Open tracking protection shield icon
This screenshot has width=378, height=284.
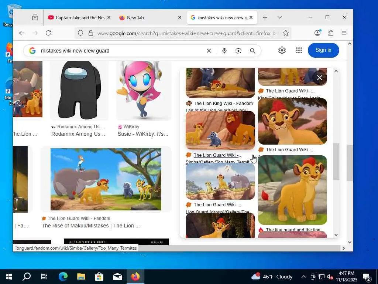click(80, 33)
